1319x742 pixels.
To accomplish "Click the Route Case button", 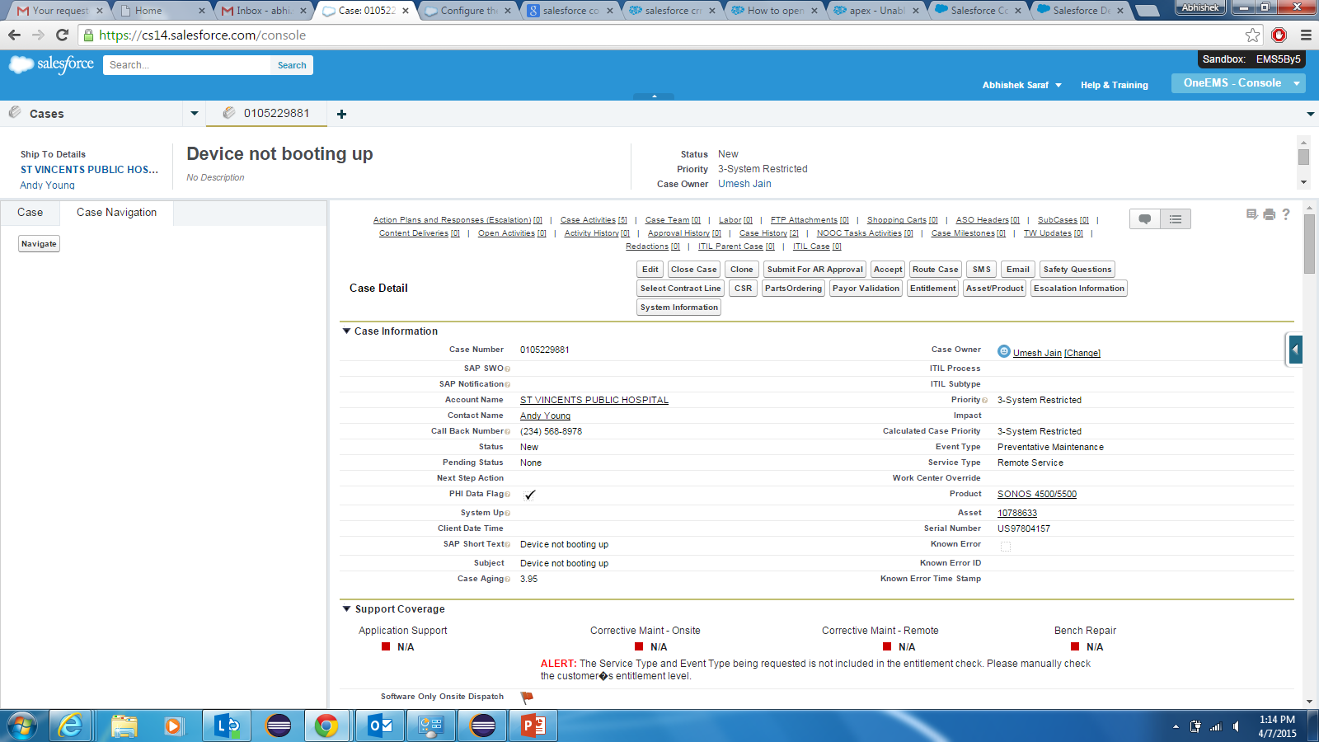I will coord(936,270).
